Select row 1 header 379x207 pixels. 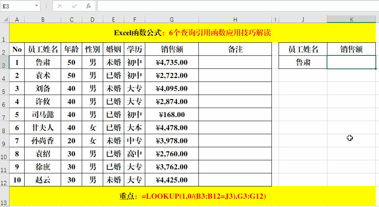pyautogui.click(x=5, y=33)
